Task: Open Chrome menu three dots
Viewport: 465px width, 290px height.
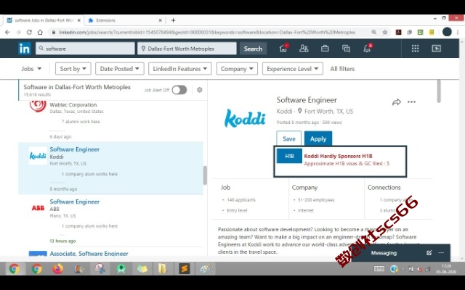Action: coord(458,32)
